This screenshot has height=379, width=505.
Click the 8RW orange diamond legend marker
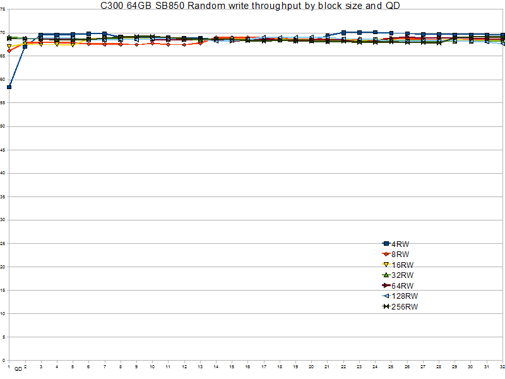(386, 254)
